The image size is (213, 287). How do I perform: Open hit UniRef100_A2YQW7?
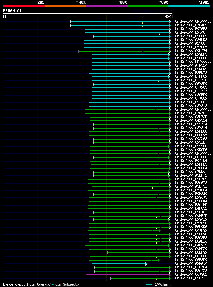pyautogui.click(x=191, y=44)
